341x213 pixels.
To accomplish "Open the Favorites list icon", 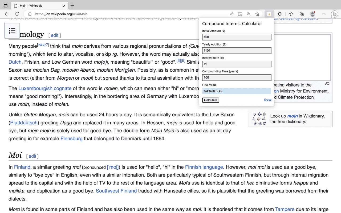I will (x=291, y=14).
